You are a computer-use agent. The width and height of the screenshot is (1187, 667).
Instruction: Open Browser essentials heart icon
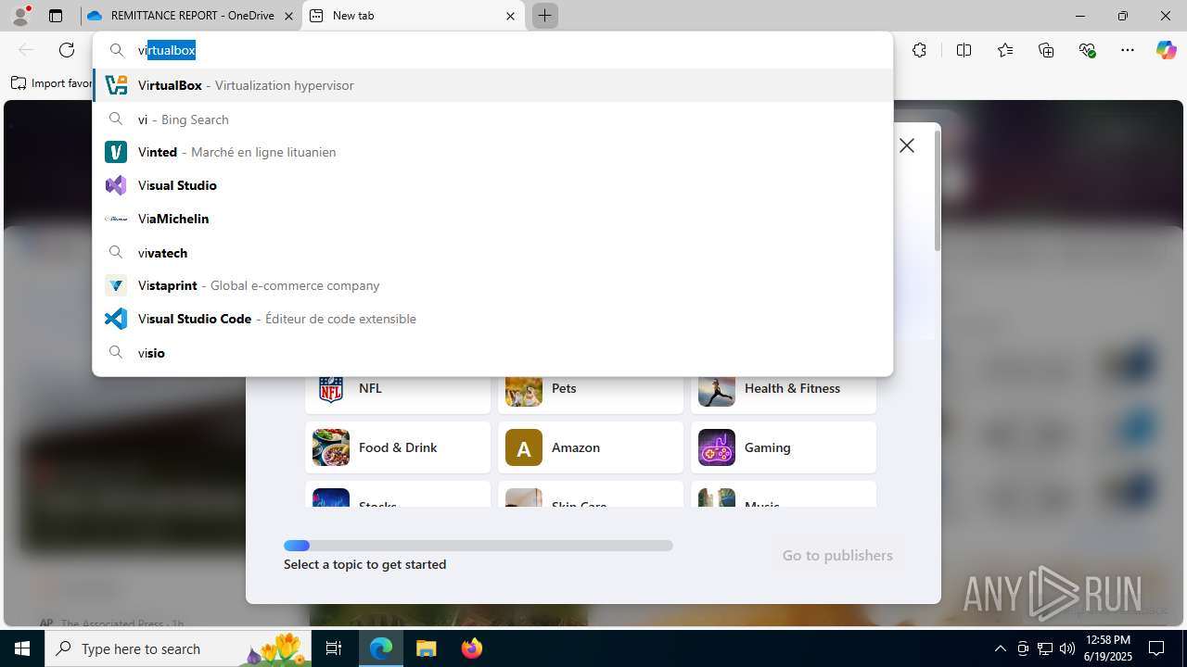(x=1087, y=50)
